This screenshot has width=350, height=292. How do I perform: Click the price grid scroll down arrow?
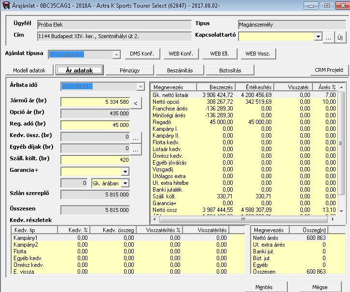pyautogui.click(x=341, y=211)
